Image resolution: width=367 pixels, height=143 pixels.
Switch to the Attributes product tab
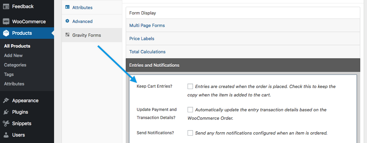coord(82,7)
